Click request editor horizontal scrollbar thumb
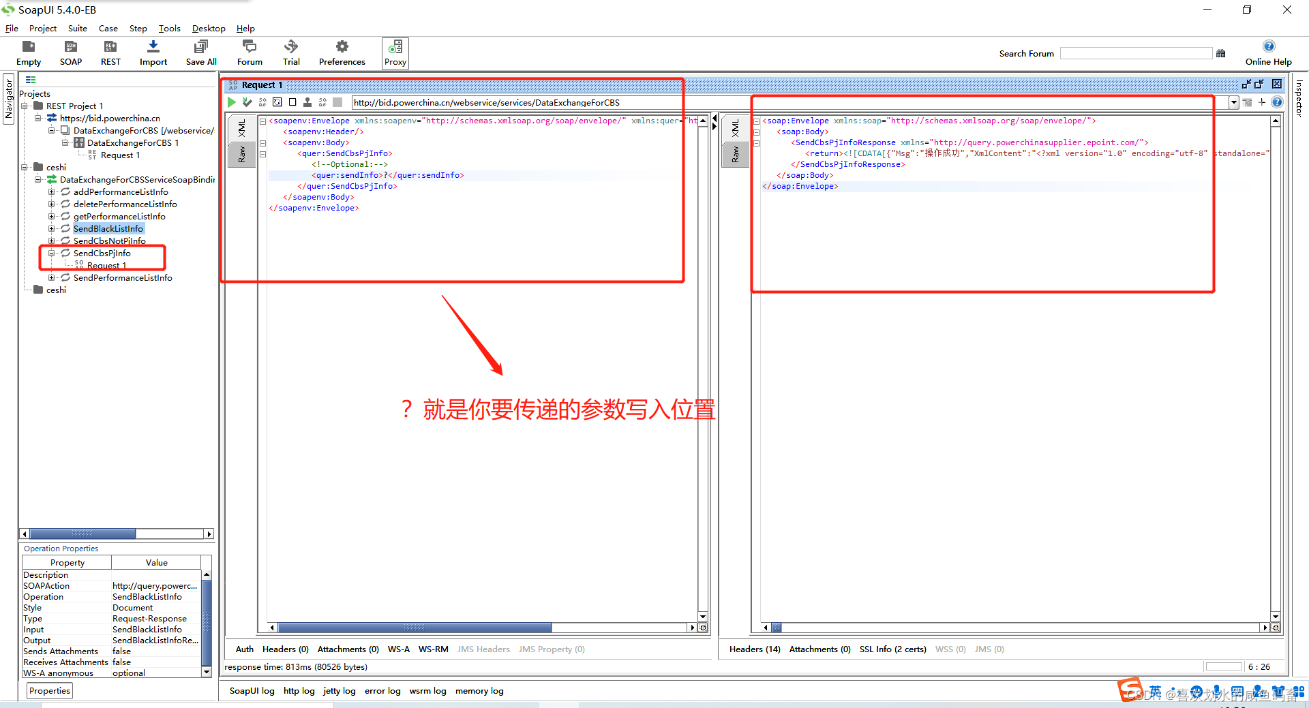Viewport: 1309px width, 708px height. 415,628
